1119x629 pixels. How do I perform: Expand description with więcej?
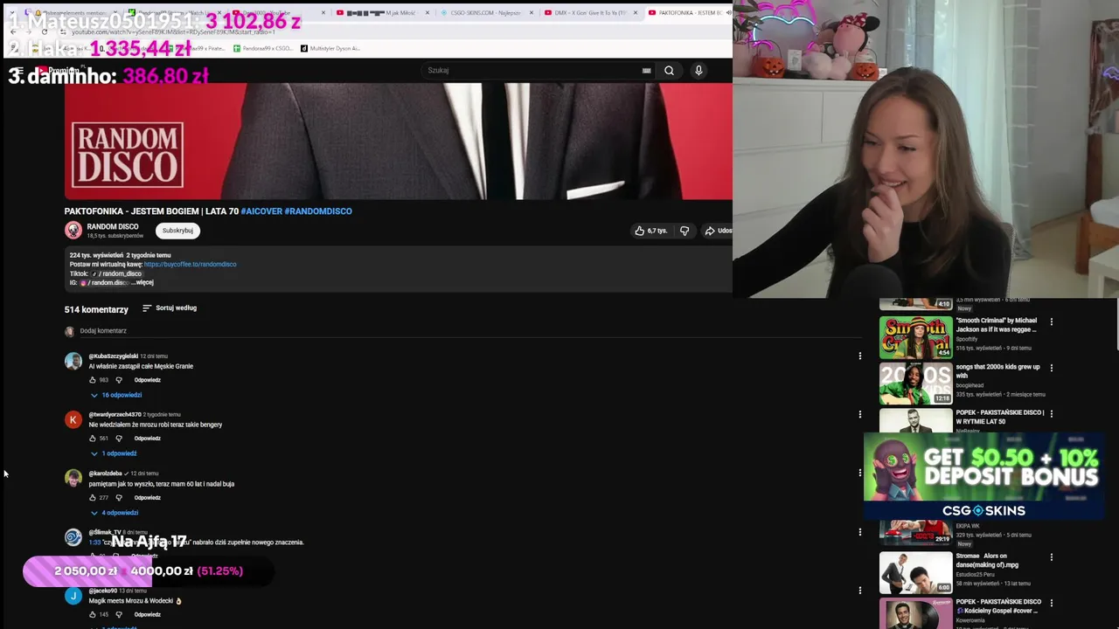(143, 283)
